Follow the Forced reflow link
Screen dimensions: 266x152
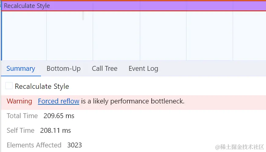[59, 101]
